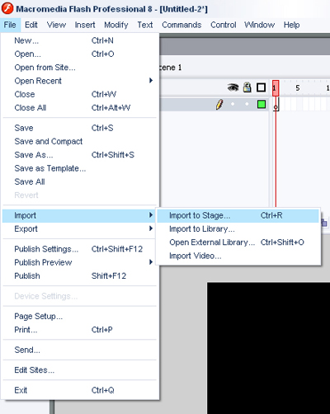Expand the Import submenu arrow
330x414 pixels.
tap(151, 215)
